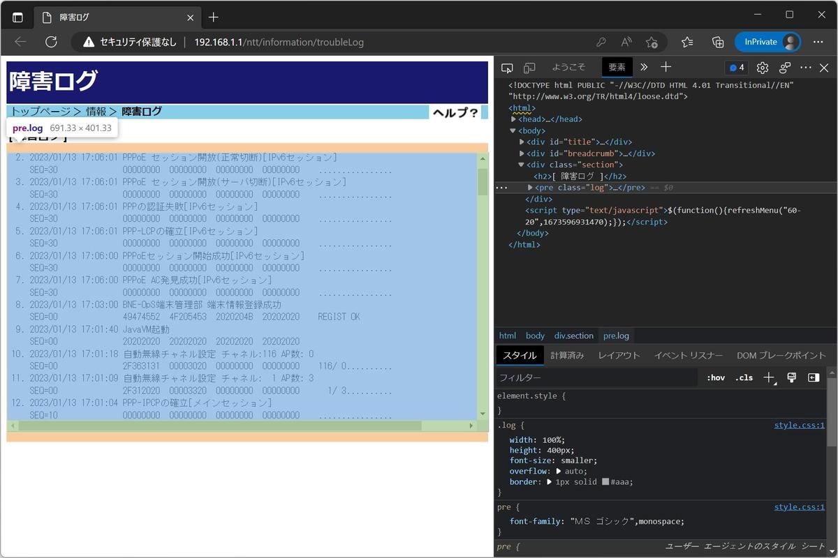This screenshot has height=558, width=838.
Task: Switch to the 計算済み tab
Action: click(x=567, y=355)
